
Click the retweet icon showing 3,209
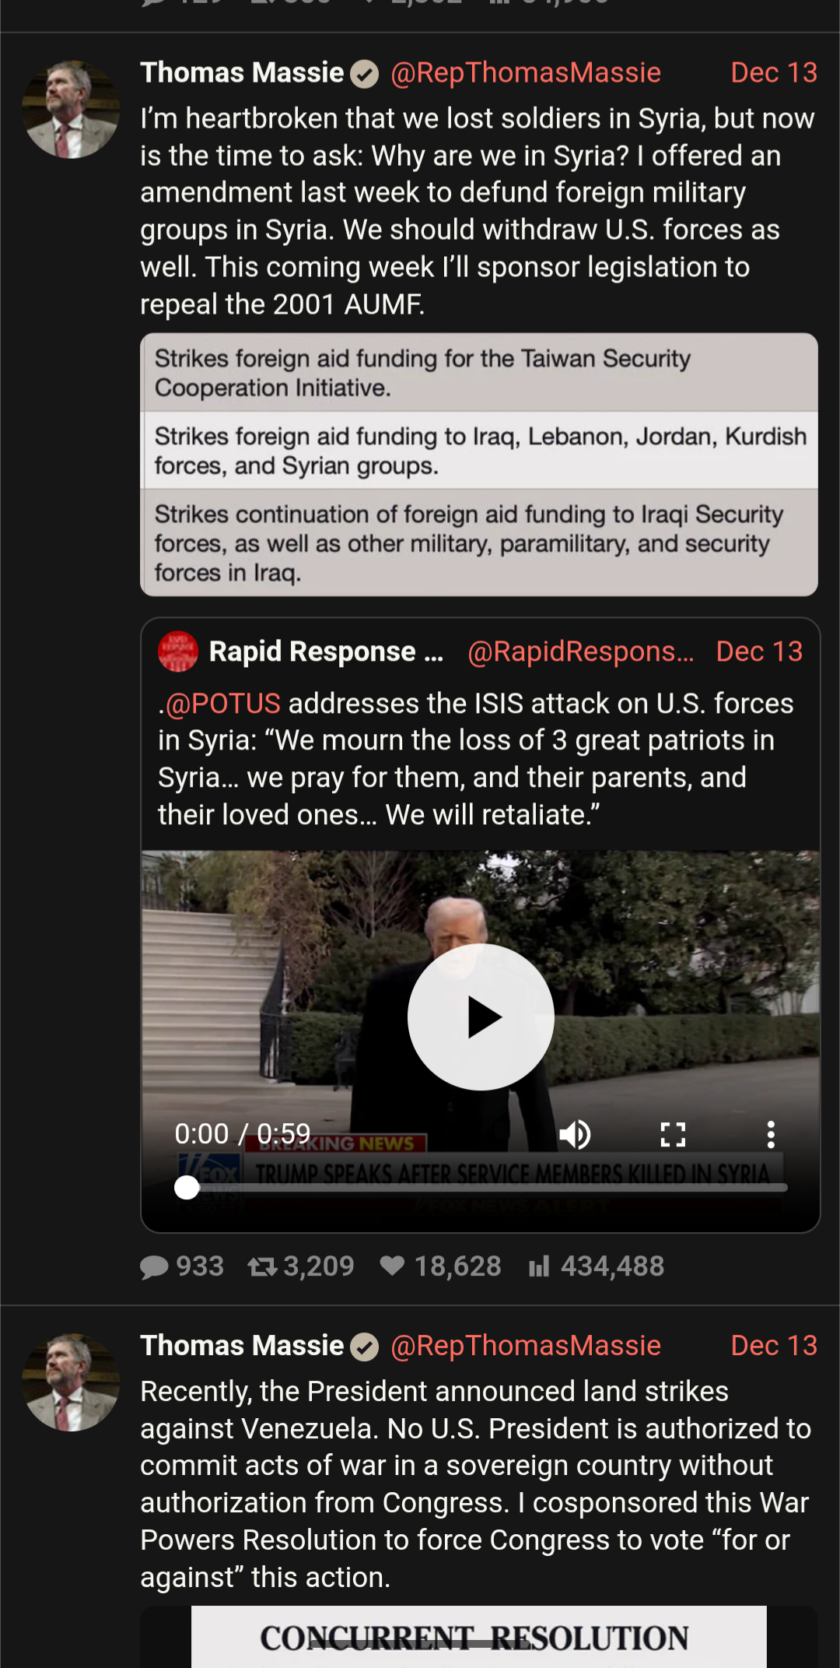click(x=262, y=1267)
